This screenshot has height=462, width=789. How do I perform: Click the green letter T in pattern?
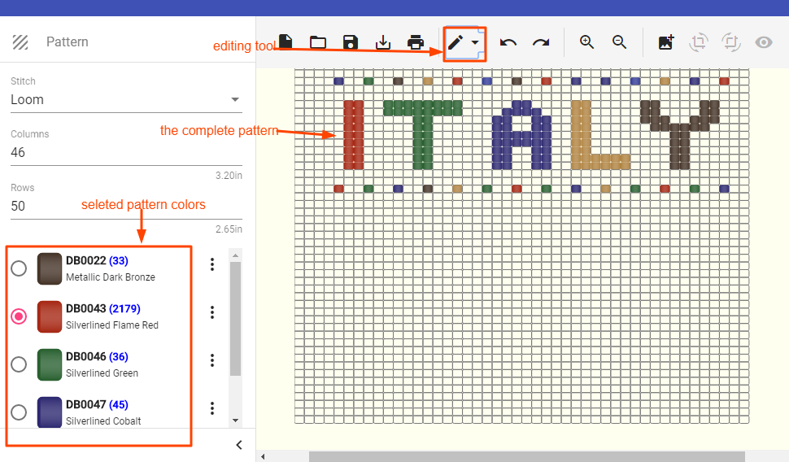click(x=423, y=135)
